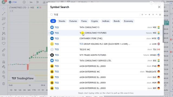173x97 pixels.
Task: Expand TATA CONSULTANCY FUTURES contracts
Action: tap(49, 33)
